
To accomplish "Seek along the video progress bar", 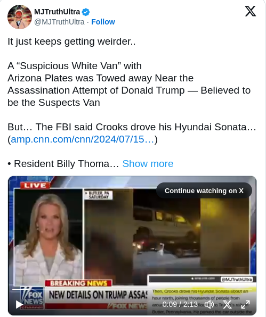I will click(132, 289).
